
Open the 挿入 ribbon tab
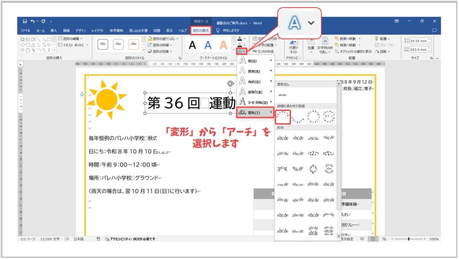point(54,30)
